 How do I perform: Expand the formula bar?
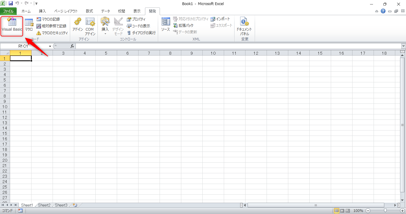coord(403,46)
